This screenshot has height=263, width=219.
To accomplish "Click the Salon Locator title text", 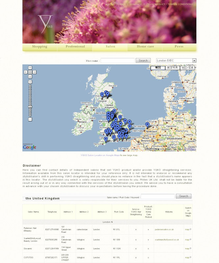I will coord(83,24).
